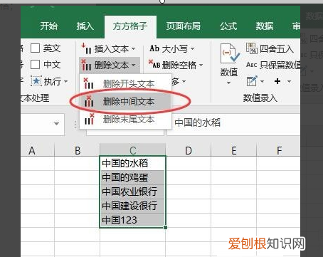Select cell containing 中国的鸡蛋
Screen dimensions: 323x257
[132, 177]
